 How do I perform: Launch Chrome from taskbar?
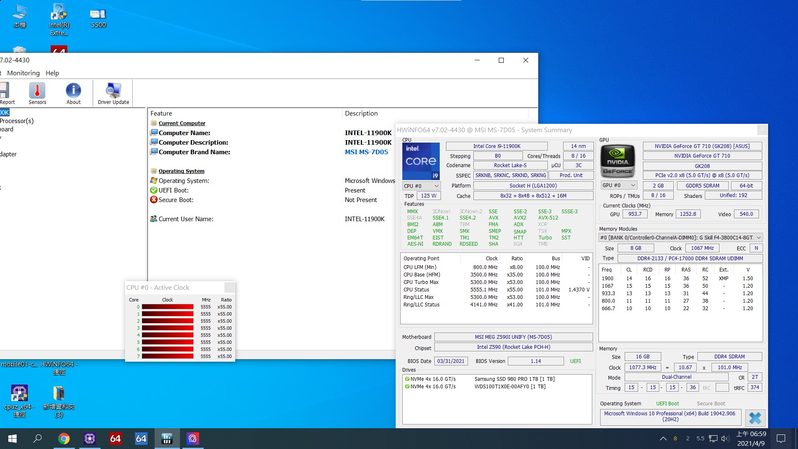click(x=64, y=439)
